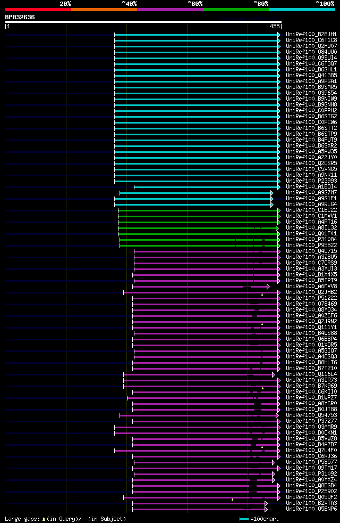Screen dimensions: 340x523
Task: Select the UniRef100_P95822 label
Action: click(311, 245)
